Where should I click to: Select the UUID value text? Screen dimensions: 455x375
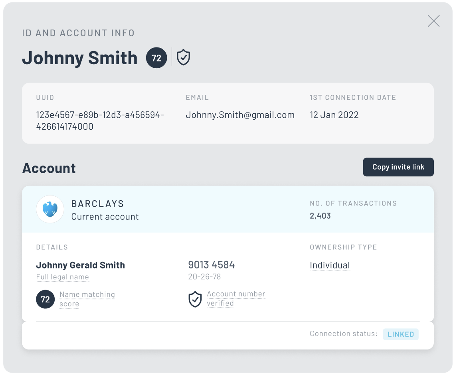coord(100,121)
